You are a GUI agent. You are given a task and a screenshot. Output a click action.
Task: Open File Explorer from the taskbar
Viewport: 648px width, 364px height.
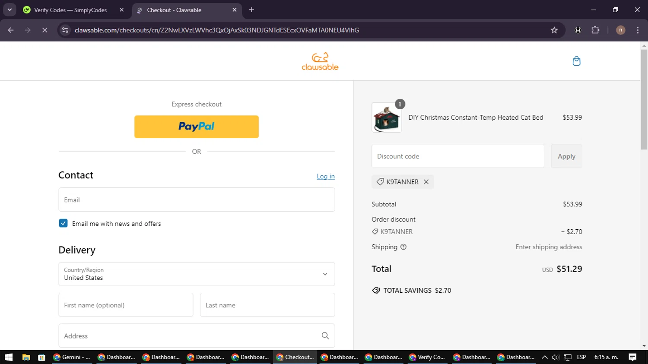click(x=26, y=357)
